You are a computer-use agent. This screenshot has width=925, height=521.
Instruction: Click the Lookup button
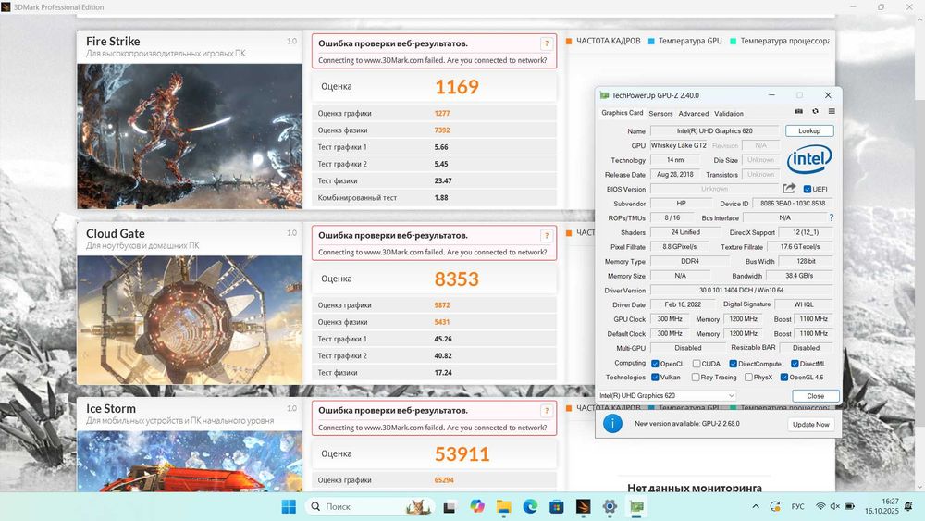click(x=808, y=131)
